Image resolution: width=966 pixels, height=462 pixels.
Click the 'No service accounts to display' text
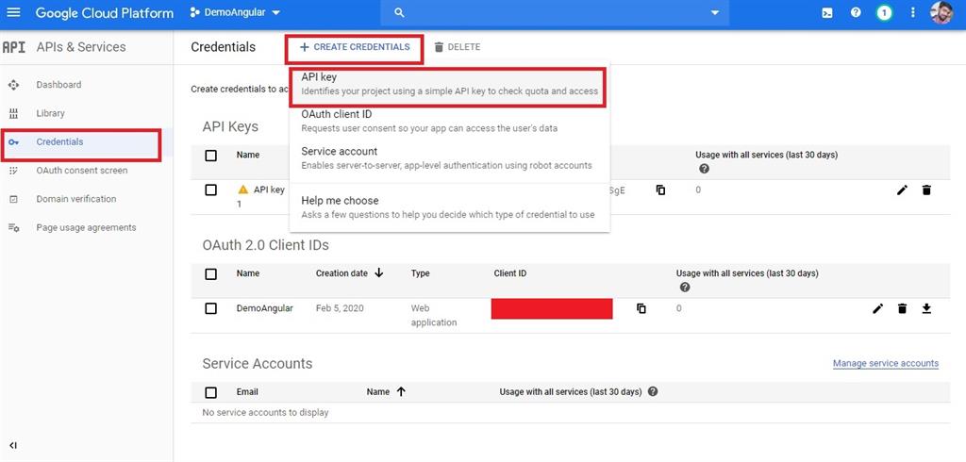click(265, 412)
